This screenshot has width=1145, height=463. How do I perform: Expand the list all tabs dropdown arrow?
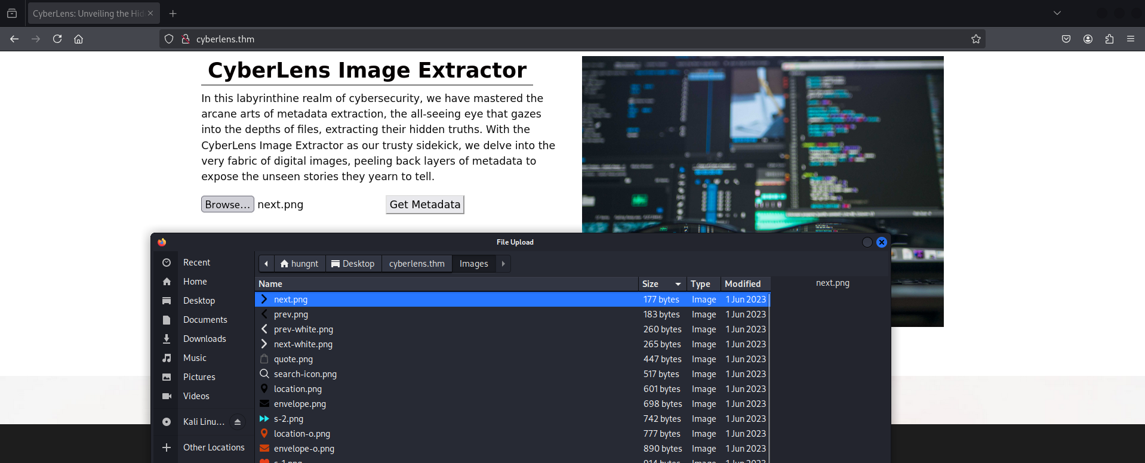pyautogui.click(x=1057, y=13)
